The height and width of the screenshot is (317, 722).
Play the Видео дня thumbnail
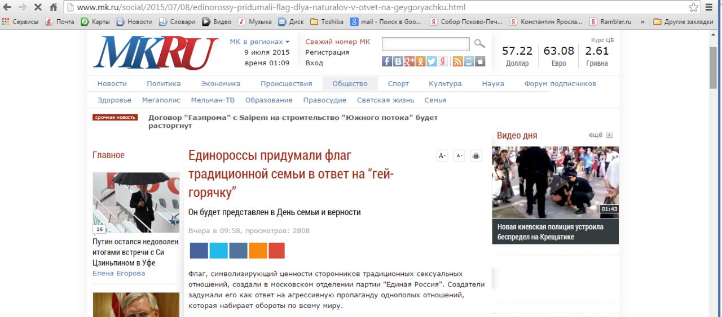[x=555, y=182]
